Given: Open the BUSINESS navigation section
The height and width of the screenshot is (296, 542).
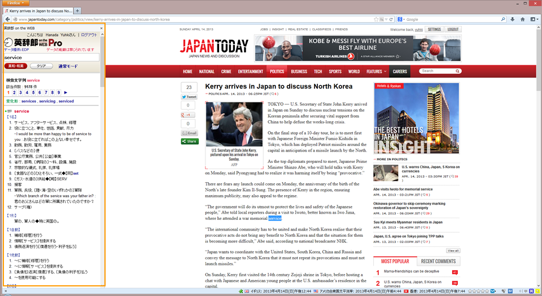Looking at the screenshot, I should [x=299, y=72].
